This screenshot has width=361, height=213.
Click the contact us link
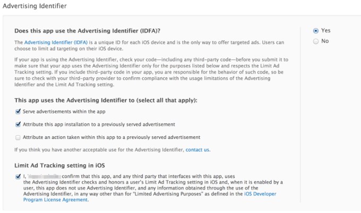197,150
